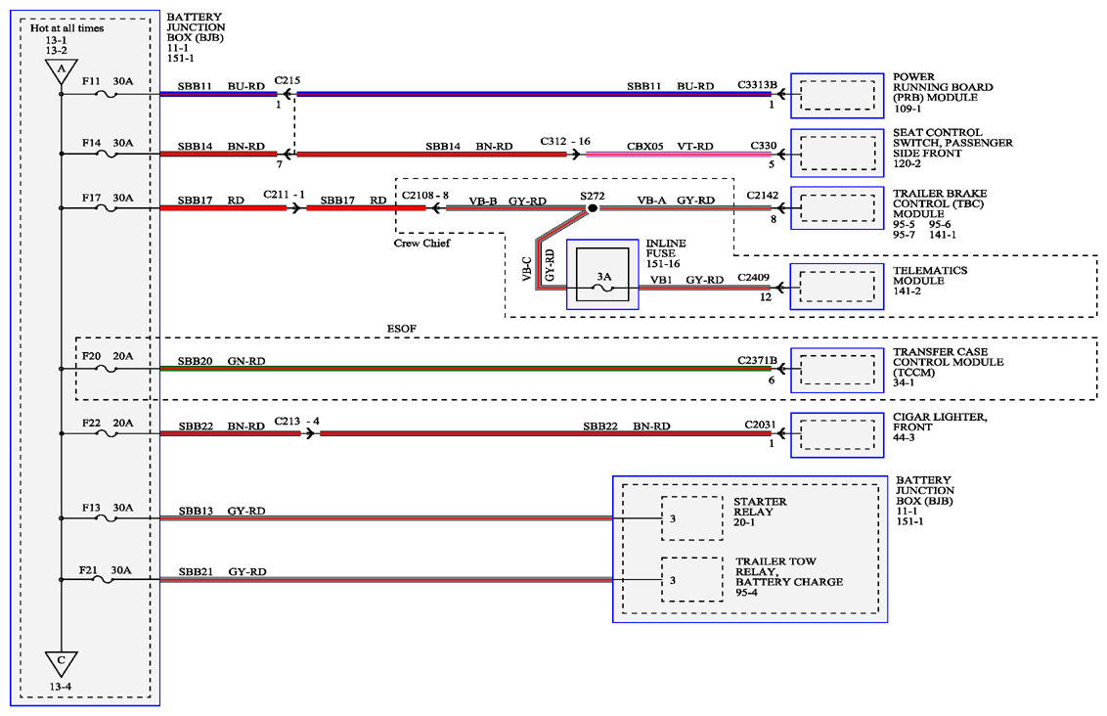Click the Power Running Board module box
The height and width of the screenshot is (716, 1107).
tap(837, 95)
